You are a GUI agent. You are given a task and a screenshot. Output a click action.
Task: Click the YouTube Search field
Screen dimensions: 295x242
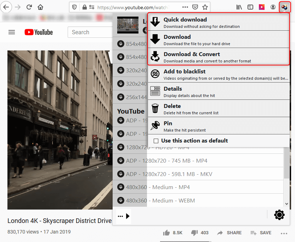click(x=90, y=32)
